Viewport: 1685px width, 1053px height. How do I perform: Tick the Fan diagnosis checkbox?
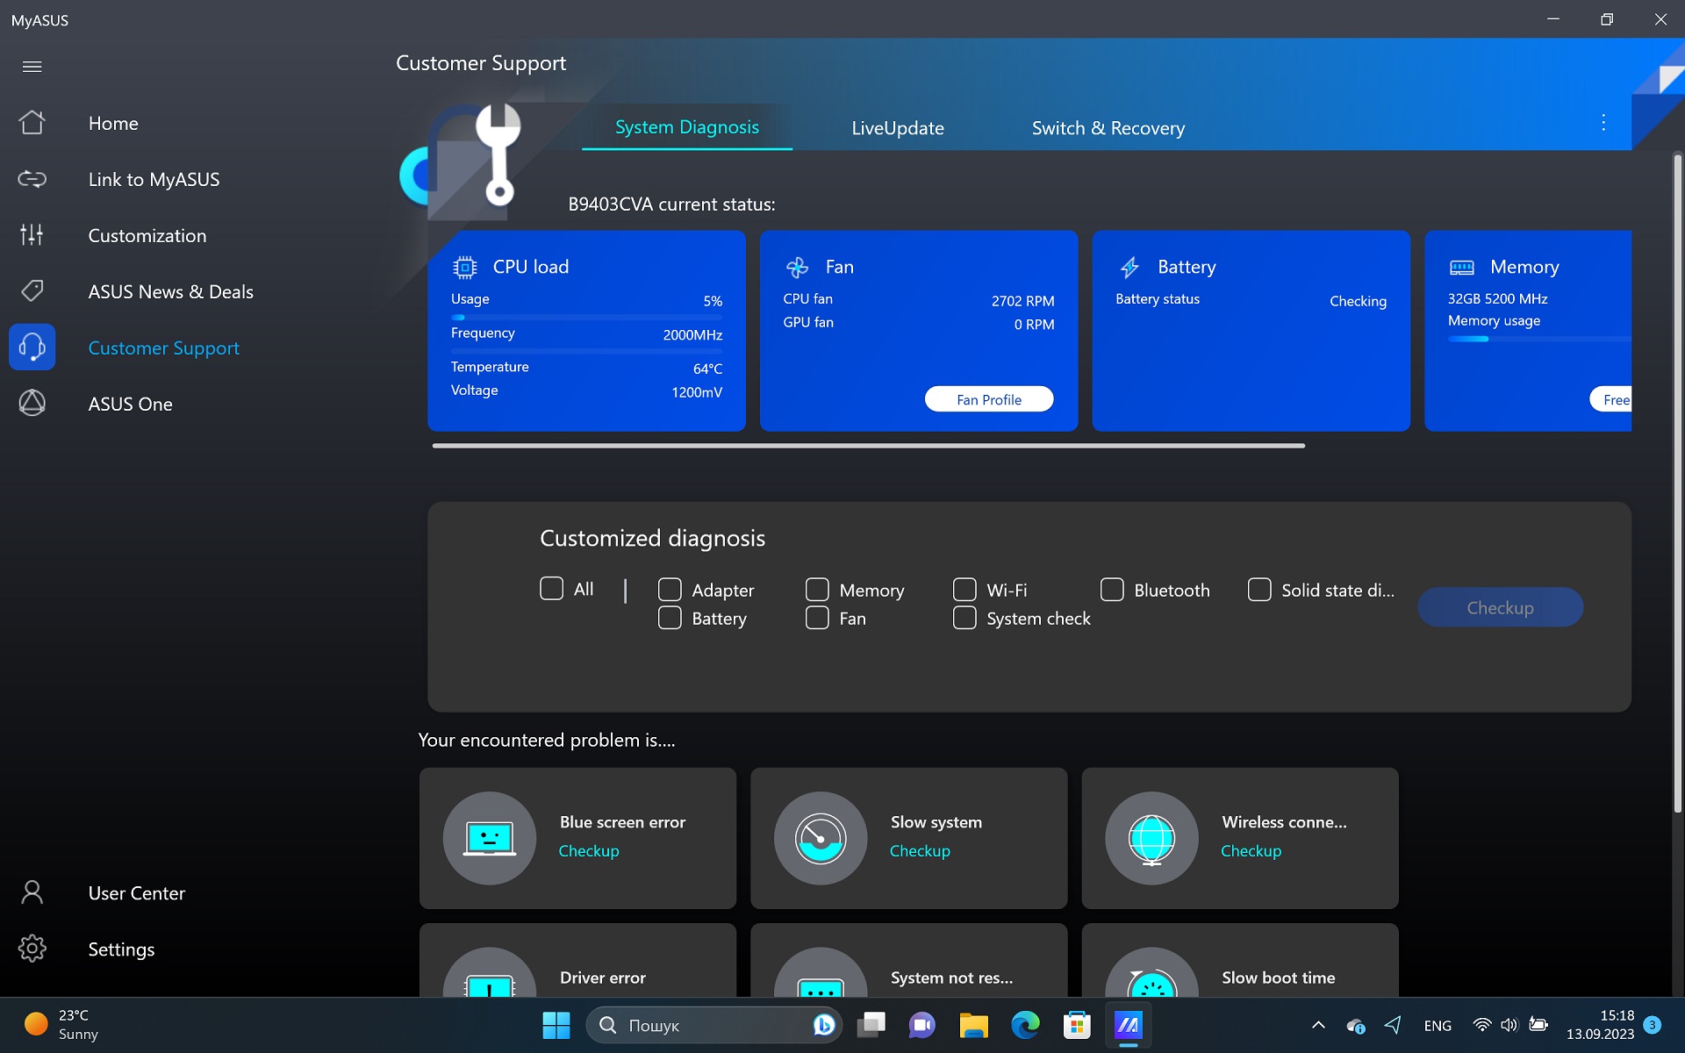pos(817,618)
